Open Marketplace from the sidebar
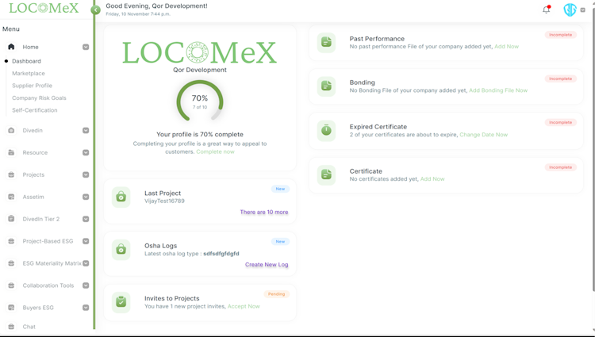This screenshot has height=337, width=595. pyautogui.click(x=29, y=74)
